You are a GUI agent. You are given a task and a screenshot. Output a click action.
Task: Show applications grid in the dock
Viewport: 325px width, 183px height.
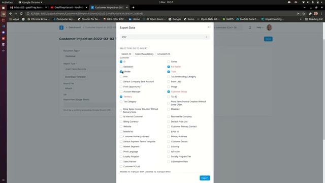tap(4, 180)
